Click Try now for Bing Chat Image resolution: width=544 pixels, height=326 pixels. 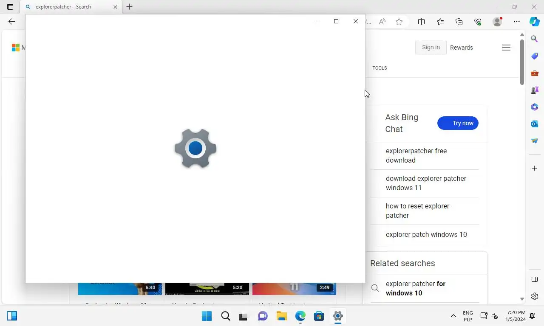click(458, 123)
